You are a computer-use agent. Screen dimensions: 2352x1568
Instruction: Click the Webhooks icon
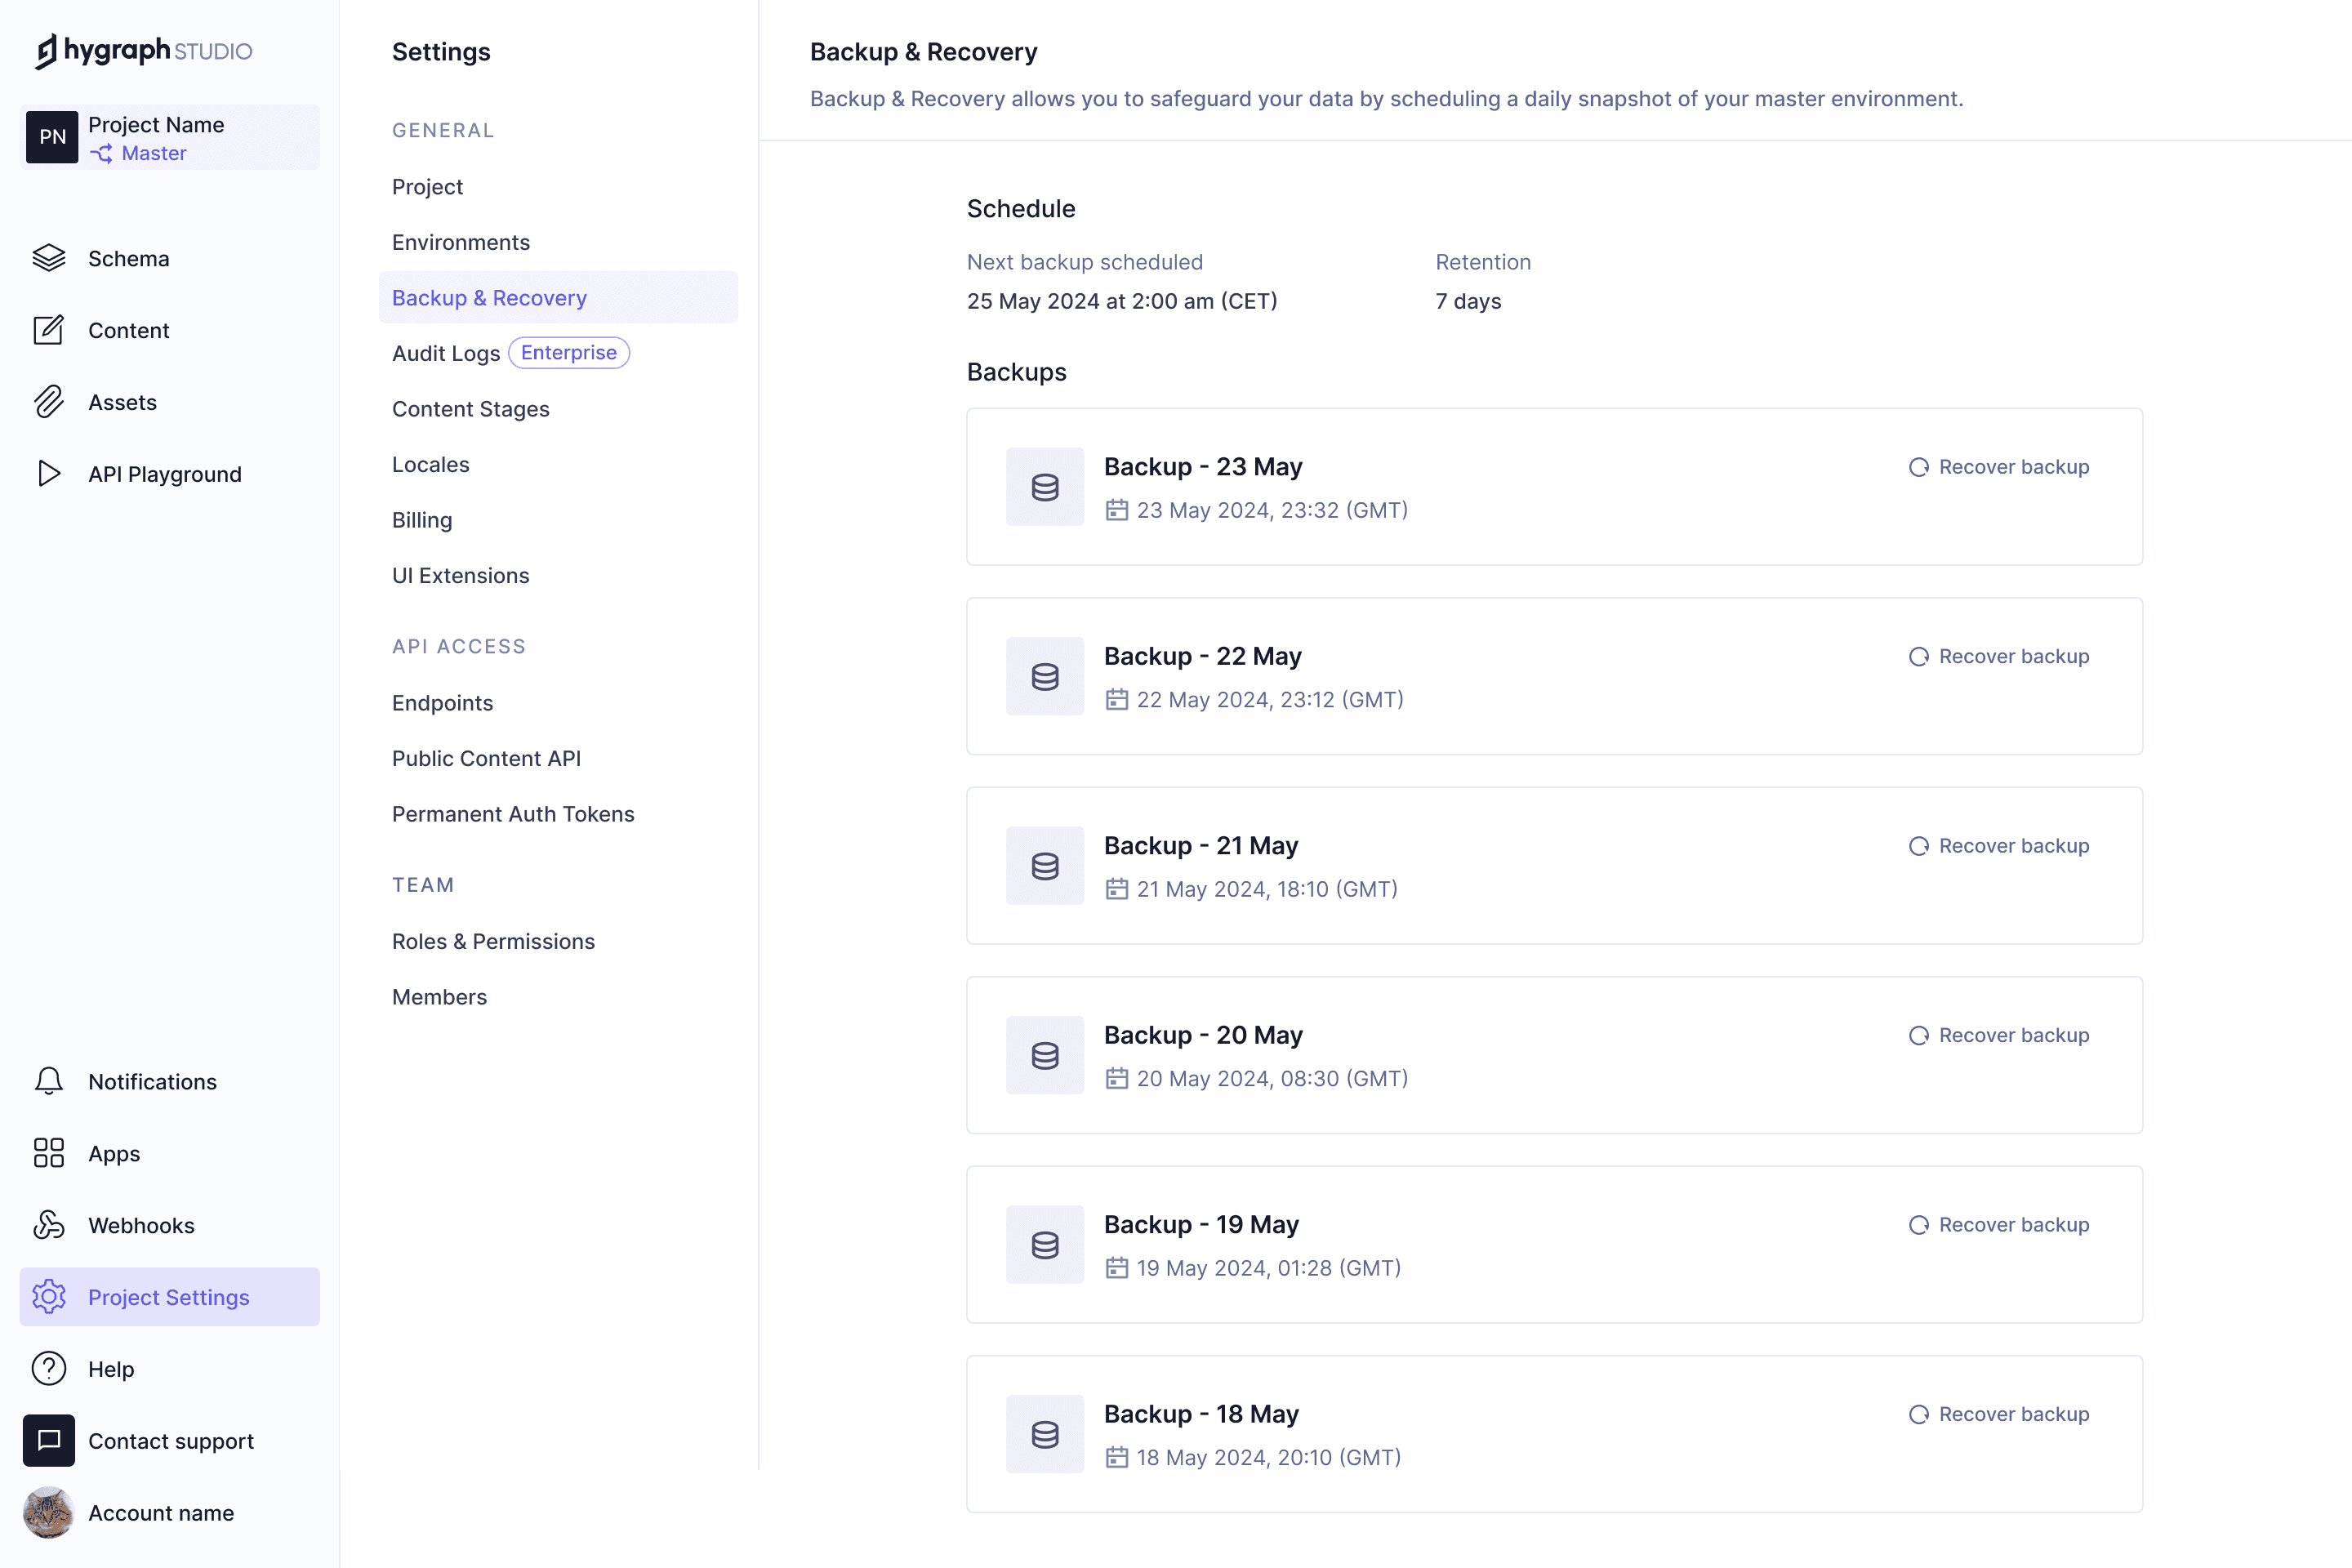point(48,1225)
